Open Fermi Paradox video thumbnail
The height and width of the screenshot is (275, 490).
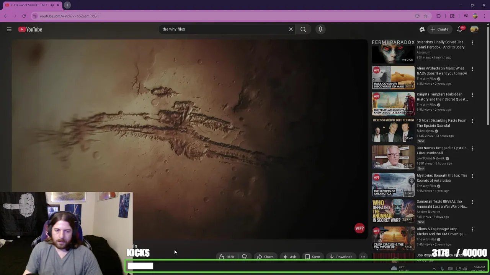pyautogui.click(x=393, y=51)
